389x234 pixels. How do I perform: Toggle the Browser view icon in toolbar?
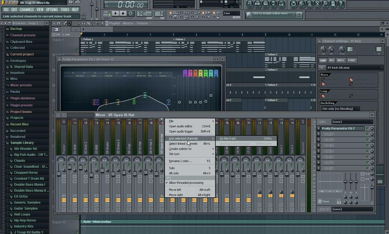pos(273,4)
